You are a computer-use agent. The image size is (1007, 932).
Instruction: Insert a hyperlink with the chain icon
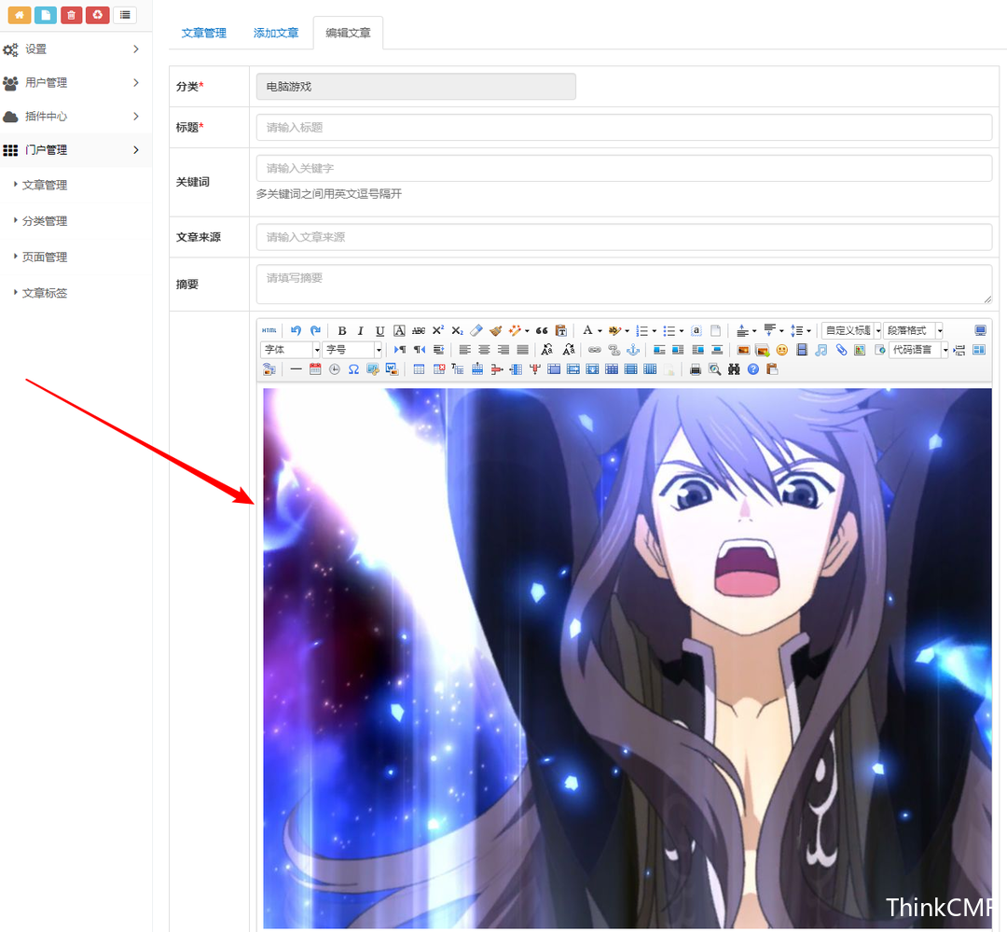pyautogui.click(x=595, y=350)
